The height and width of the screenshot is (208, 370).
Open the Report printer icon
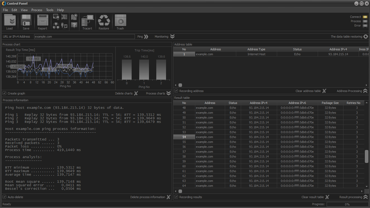(42, 20)
